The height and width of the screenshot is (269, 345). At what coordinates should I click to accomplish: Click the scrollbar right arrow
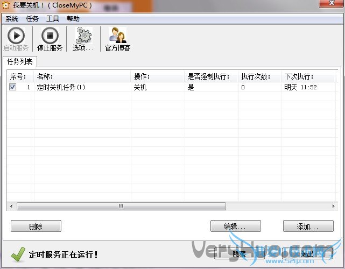333,206
